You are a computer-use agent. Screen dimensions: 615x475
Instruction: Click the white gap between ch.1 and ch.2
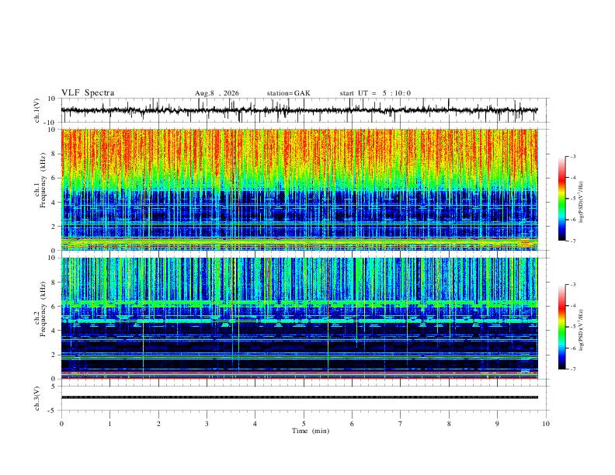pyautogui.click(x=300, y=254)
